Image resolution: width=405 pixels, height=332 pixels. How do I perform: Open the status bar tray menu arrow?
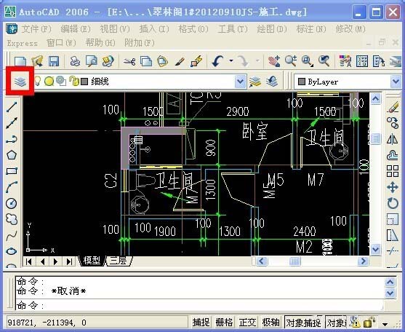[x=385, y=324]
